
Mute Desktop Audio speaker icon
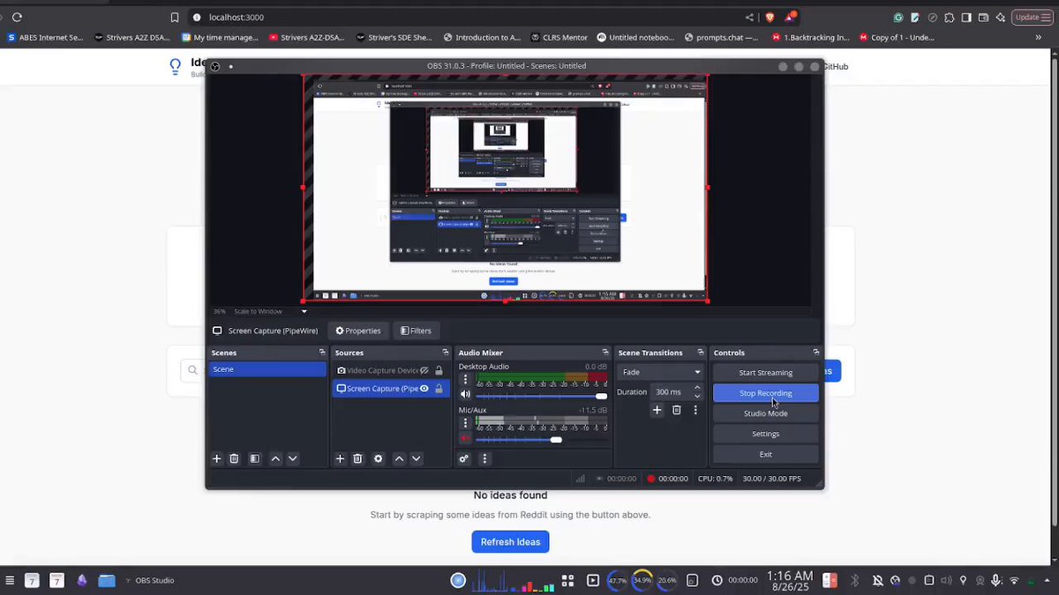click(465, 396)
